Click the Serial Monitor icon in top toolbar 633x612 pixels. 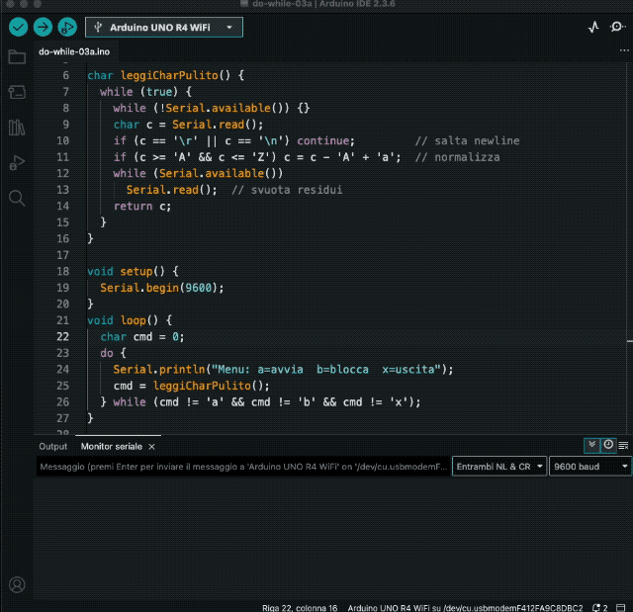click(617, 28)
